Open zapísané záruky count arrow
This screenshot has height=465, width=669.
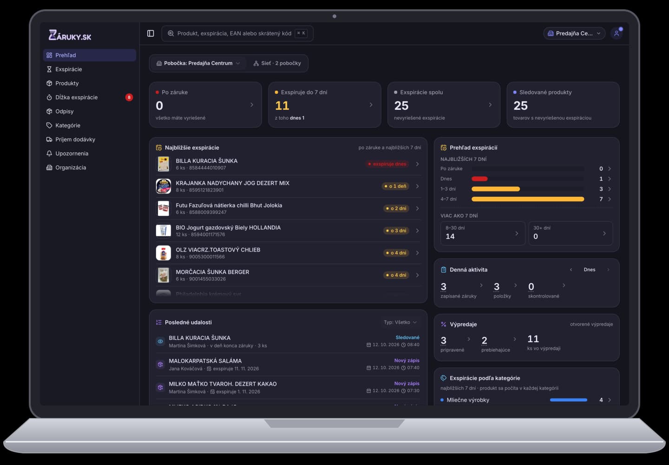pyautogui.click(x=481, y=286)
